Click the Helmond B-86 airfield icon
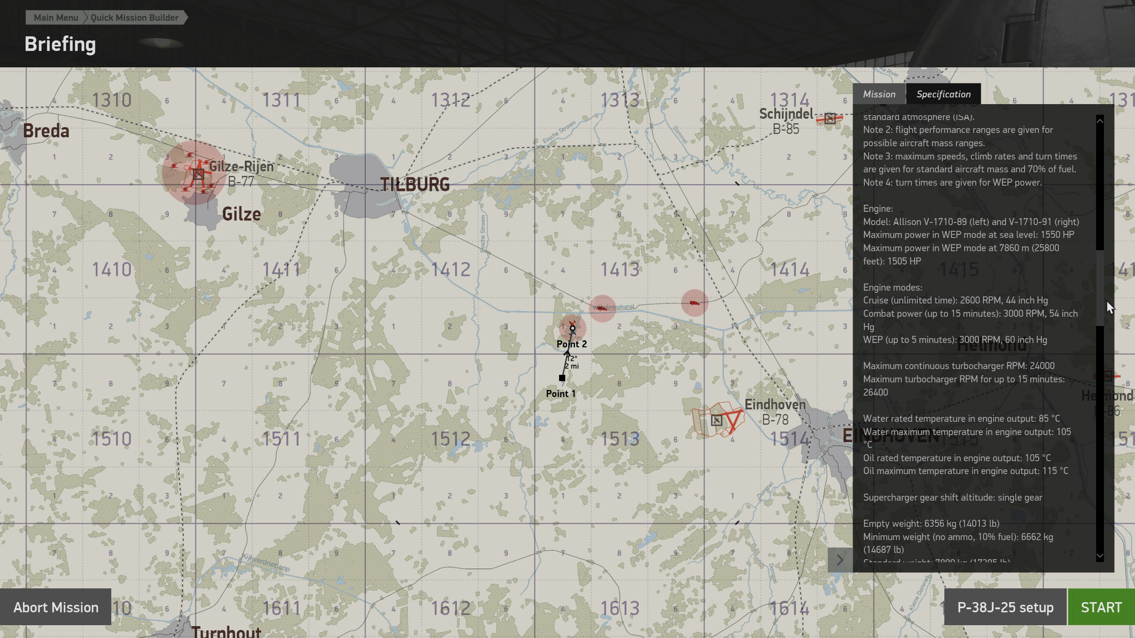 pos(1107,376)
